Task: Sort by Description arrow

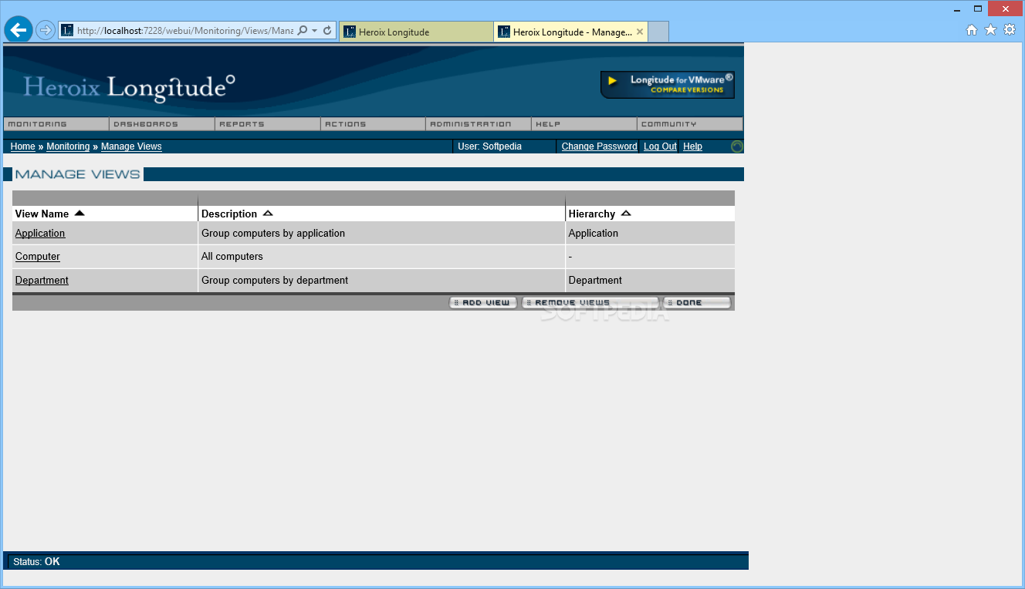Action: (x=268, y=214)
